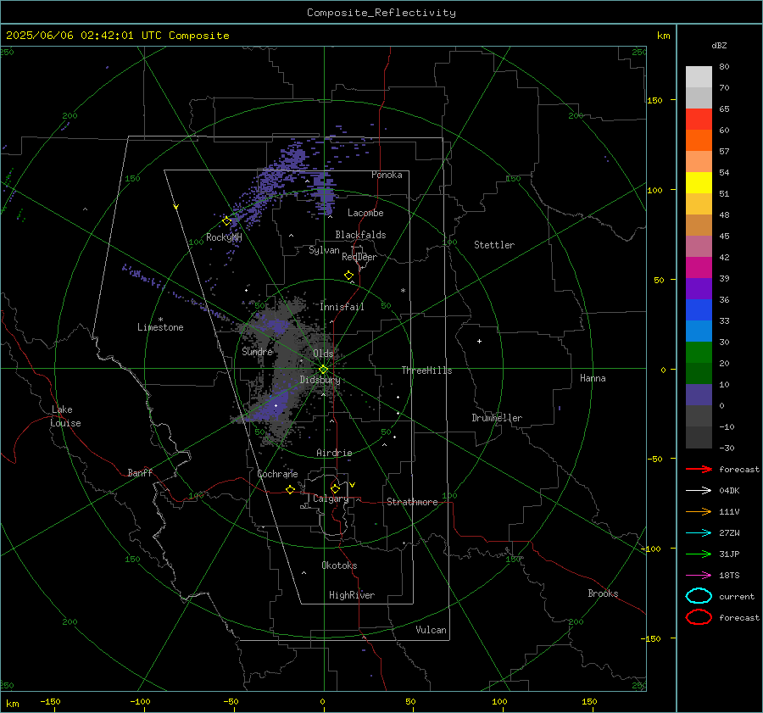Click the Stettler label
Screen dimensions: 763x713
pos(494,245)
